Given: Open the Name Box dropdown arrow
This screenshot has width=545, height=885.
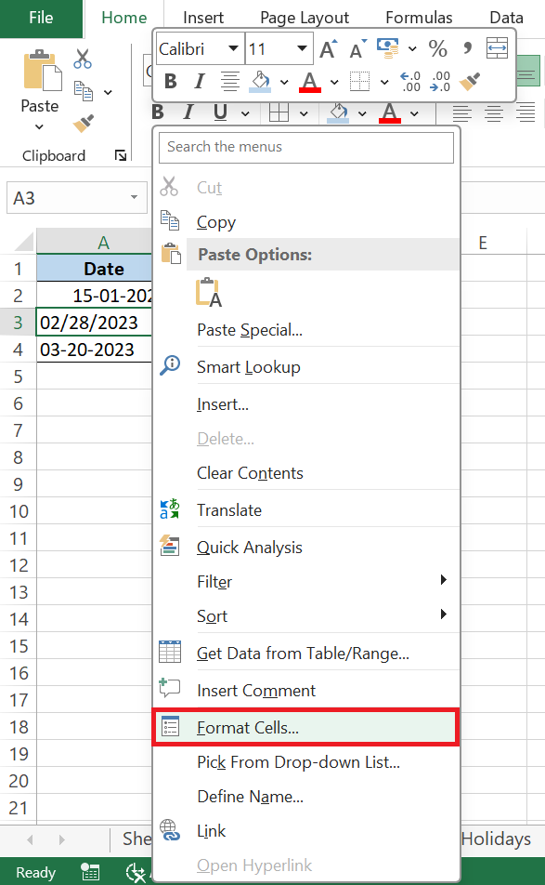Looking at the screenshot, I should pos(134,197).
